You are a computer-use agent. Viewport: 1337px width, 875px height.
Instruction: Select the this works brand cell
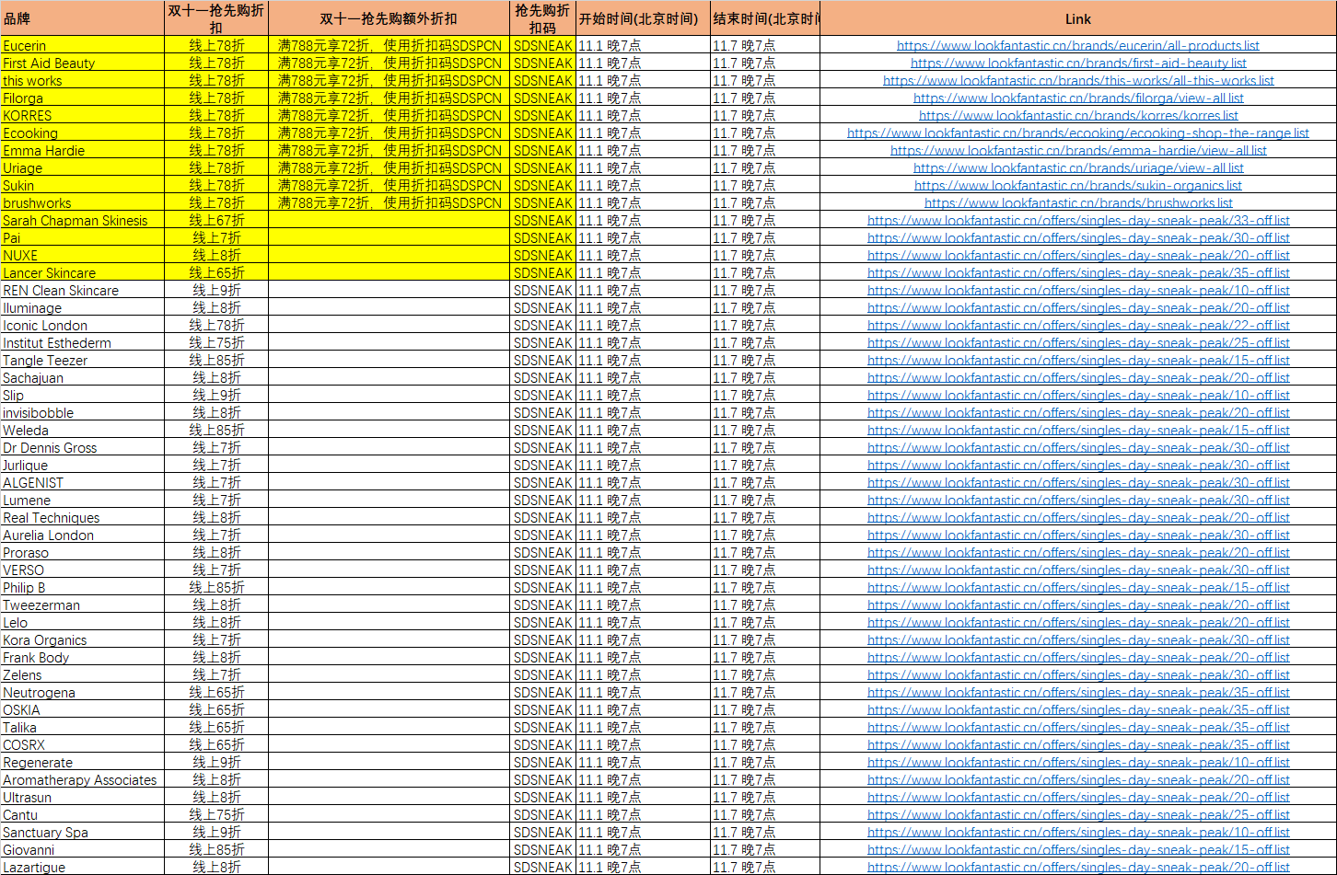(83, 80)
